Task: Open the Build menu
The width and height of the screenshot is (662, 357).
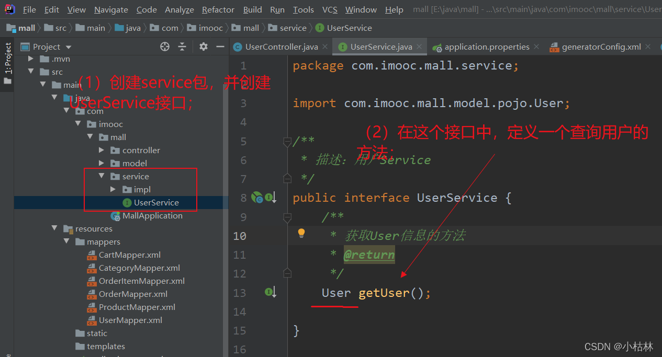Action: click(253, 9)
